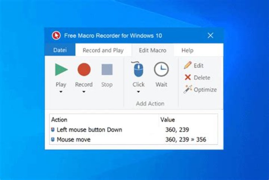Click the pencil Edit icon
This screenshot has height=180, width=269.
188,65
